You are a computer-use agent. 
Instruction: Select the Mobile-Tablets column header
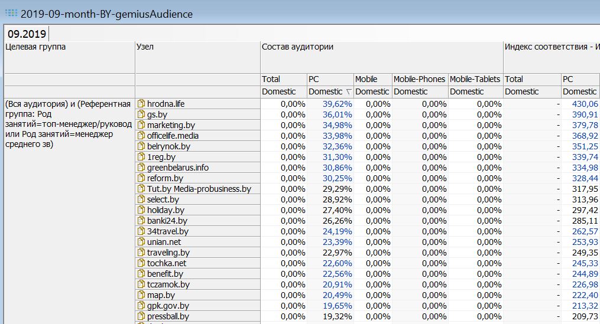475,79
